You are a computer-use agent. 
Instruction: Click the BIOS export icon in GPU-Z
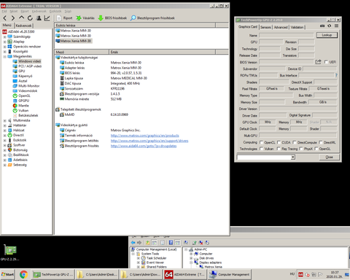(318, 62)
